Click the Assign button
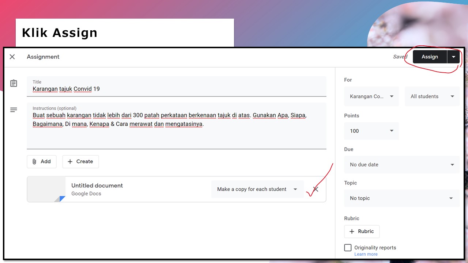The height and width of the screenshot is (263, 468). (x=430, y=57)
